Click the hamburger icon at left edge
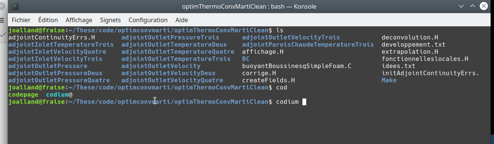The height and width of the screenshot is (144, 494). (2, 20)
